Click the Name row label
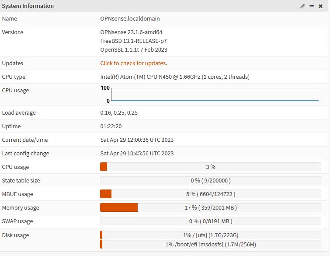This screenshot has height=256, width=330. pos(10,18)
